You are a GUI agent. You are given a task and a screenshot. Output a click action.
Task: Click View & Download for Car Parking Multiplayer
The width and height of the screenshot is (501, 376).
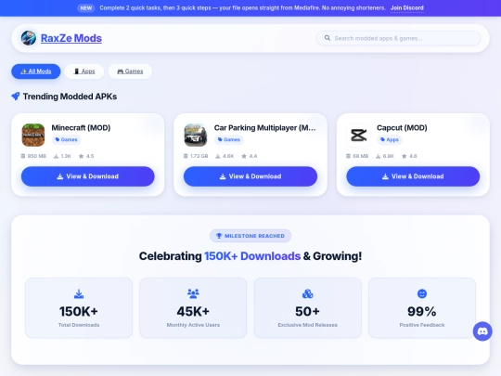(x=250, y=176)
